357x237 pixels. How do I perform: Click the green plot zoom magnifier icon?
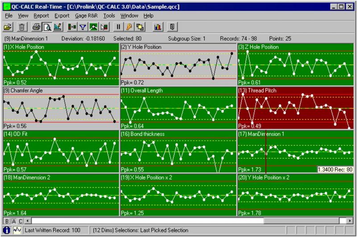point(93,27)
